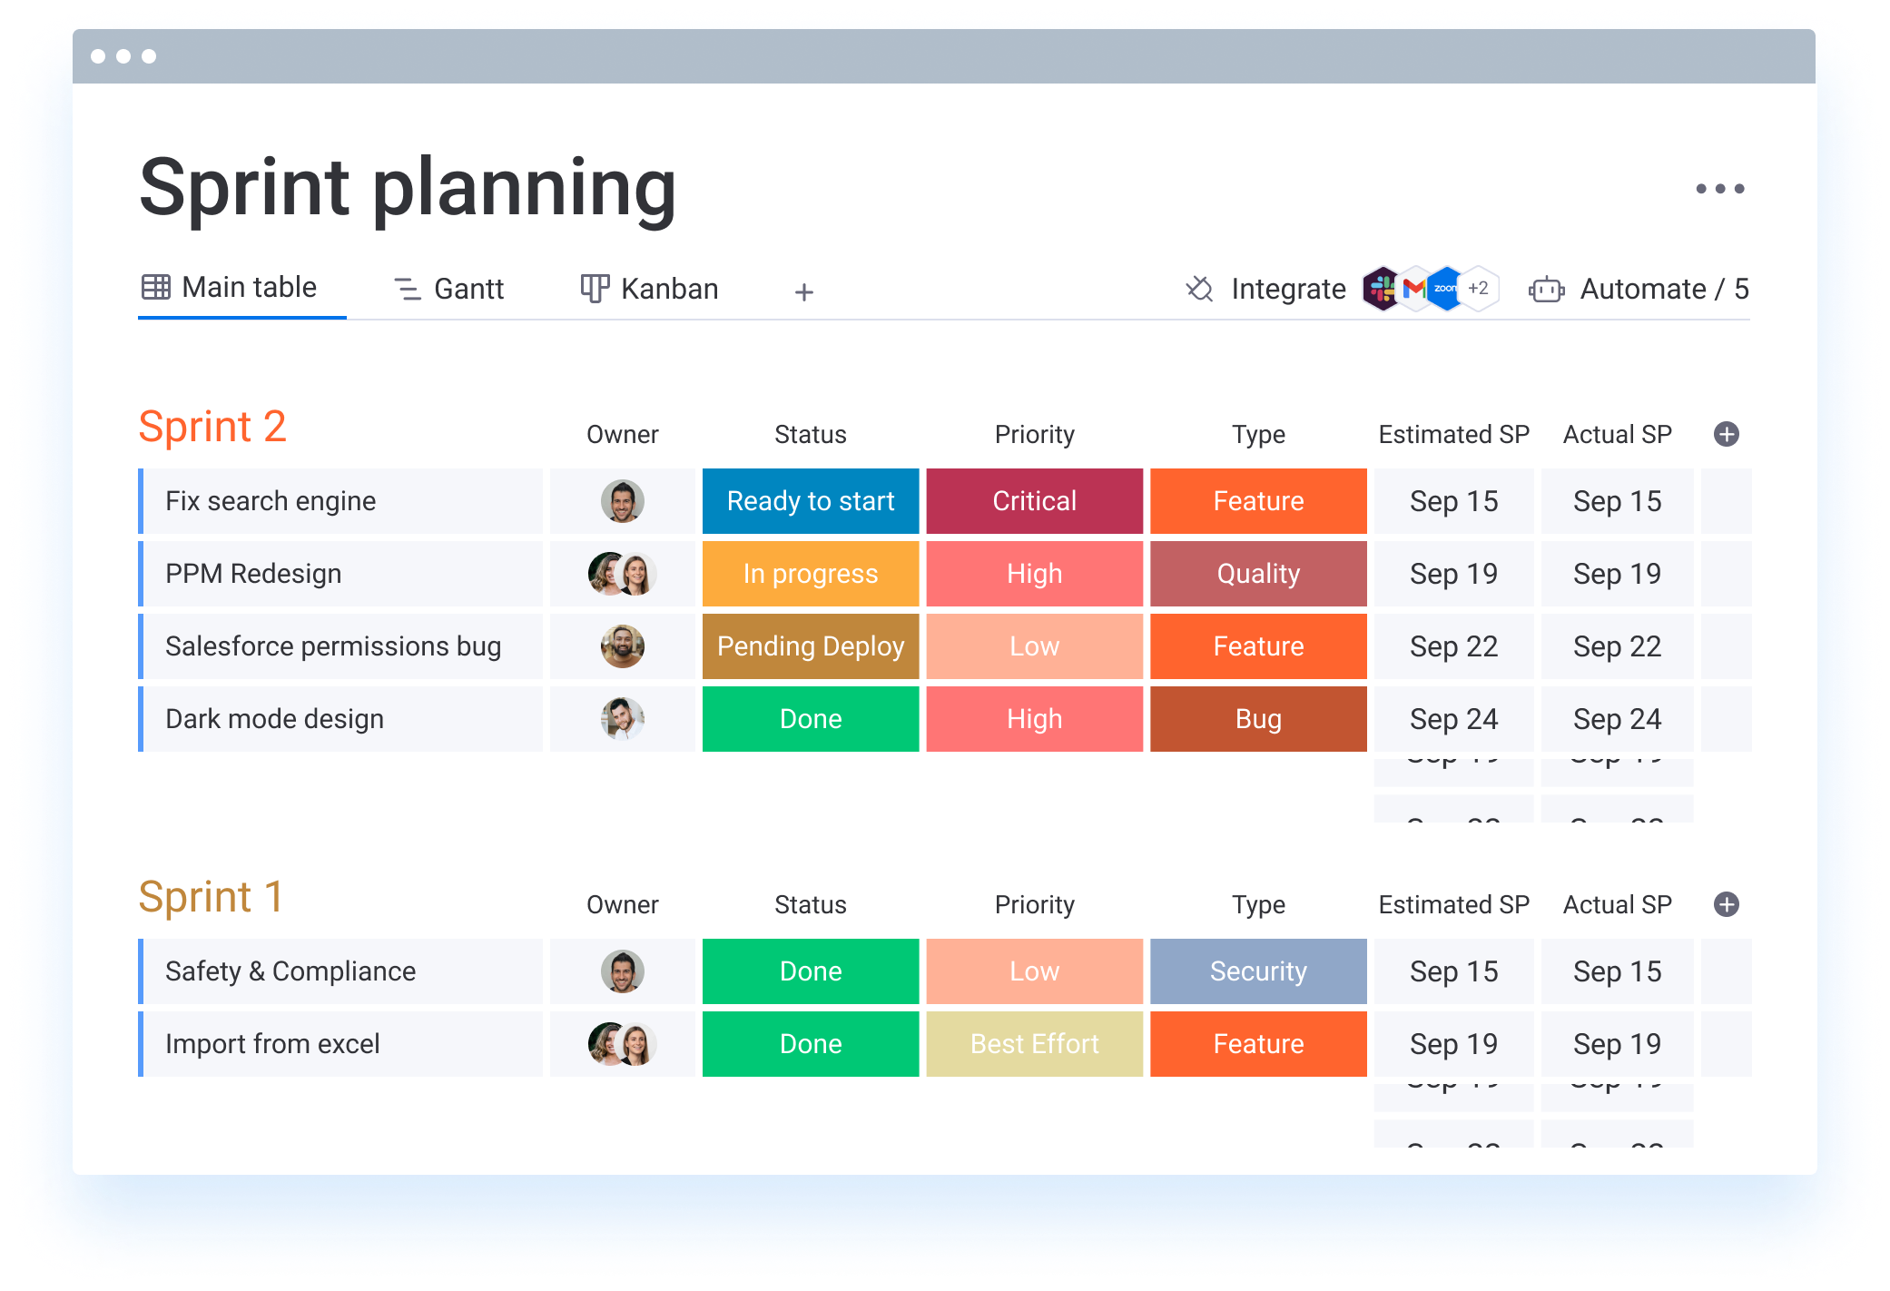The image size is (1890, 1291).
Task: Click the Security type label cell
Action: (1258, 971)
